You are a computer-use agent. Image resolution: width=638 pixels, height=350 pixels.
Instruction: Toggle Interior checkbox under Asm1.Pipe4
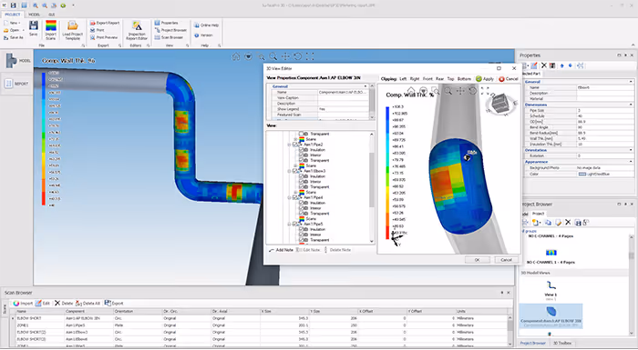pos(302,208)
